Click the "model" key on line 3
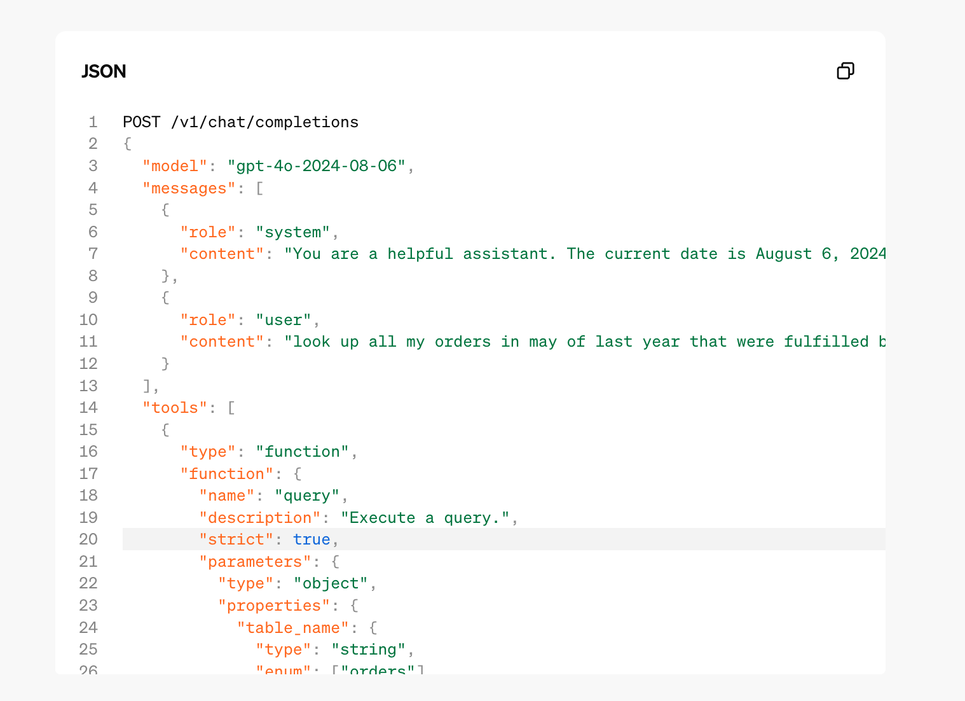The height and width of the screenshot is (701, 965). point(175,166)
